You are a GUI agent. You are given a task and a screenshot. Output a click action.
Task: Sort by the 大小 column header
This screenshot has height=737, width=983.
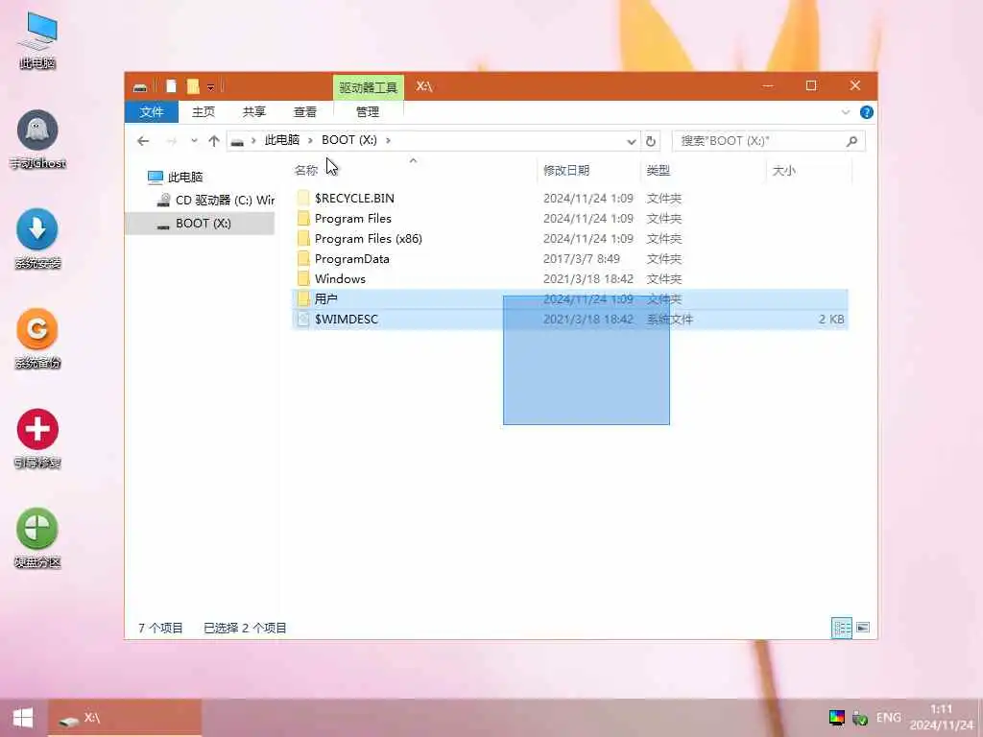click(784, 171)
